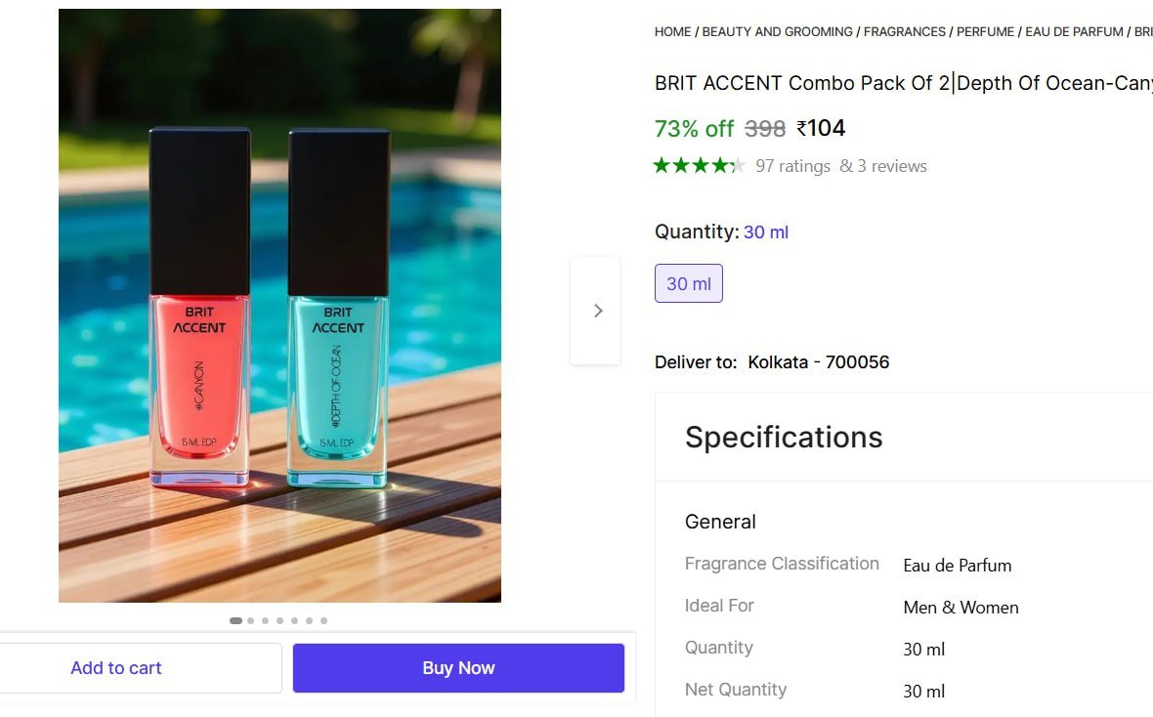Click the 97 ratings link
1153x717 pixels.
coord(792,166)
